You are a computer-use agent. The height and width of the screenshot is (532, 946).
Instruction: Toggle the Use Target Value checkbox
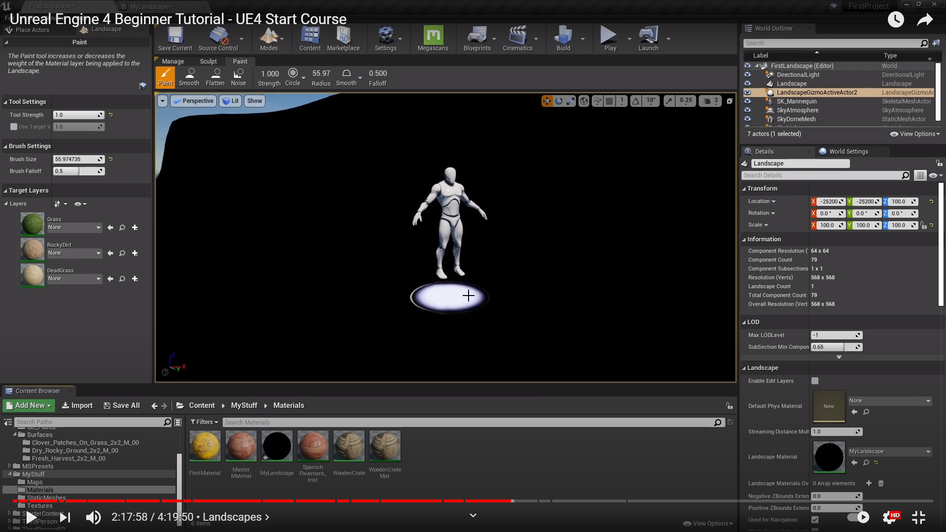pyautogui.click(x=14, y=127)
